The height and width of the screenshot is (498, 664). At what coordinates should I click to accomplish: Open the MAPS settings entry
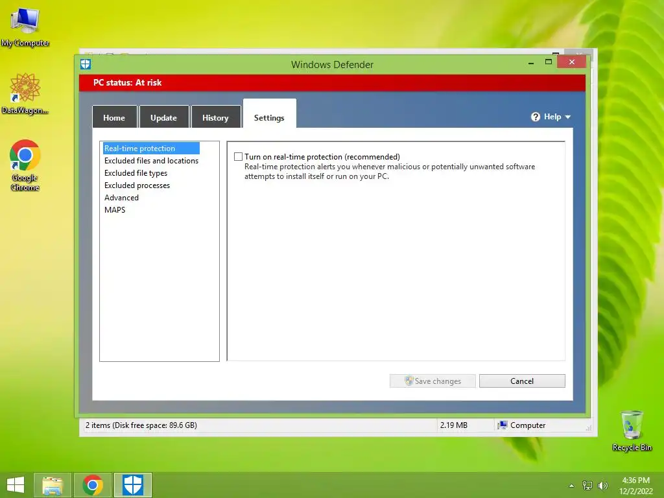point(115,209)
